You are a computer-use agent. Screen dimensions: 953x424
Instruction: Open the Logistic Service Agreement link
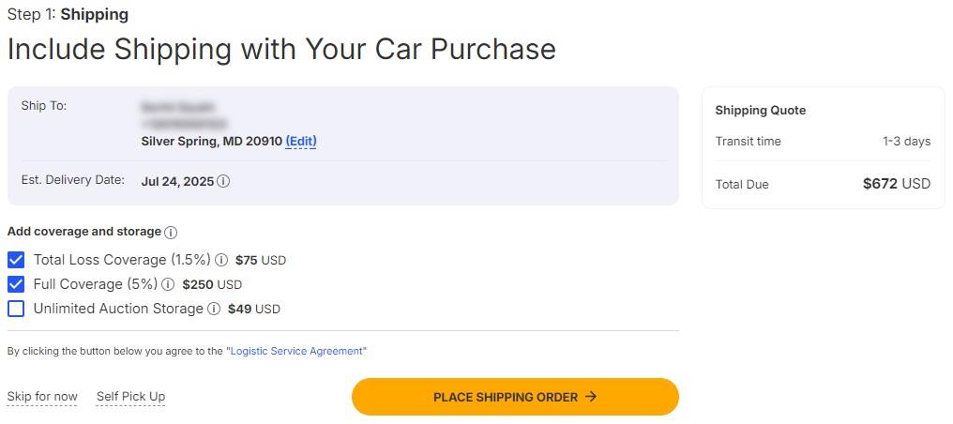click(296, 351)
